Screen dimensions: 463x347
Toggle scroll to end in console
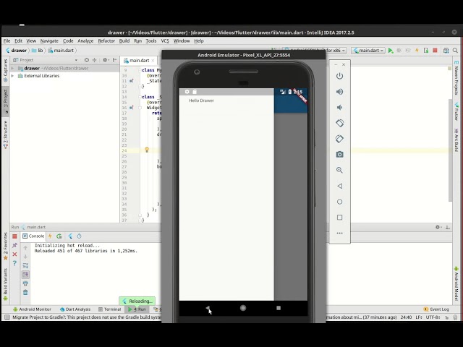(x=25, y=275)
